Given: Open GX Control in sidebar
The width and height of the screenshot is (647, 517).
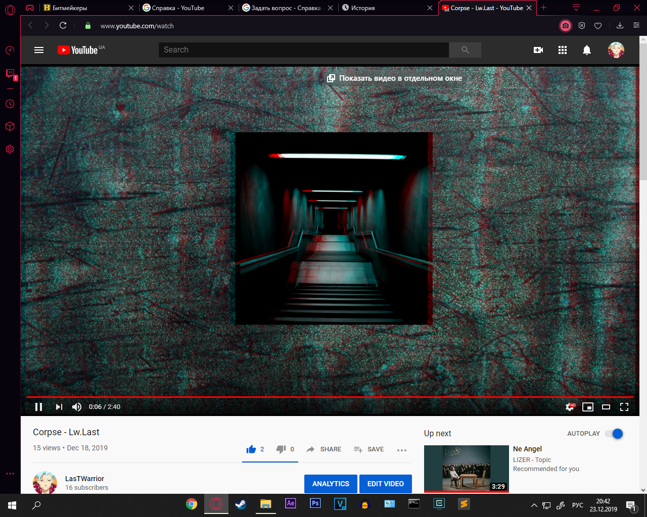Looking at the screenshot, I should (10, 50).
